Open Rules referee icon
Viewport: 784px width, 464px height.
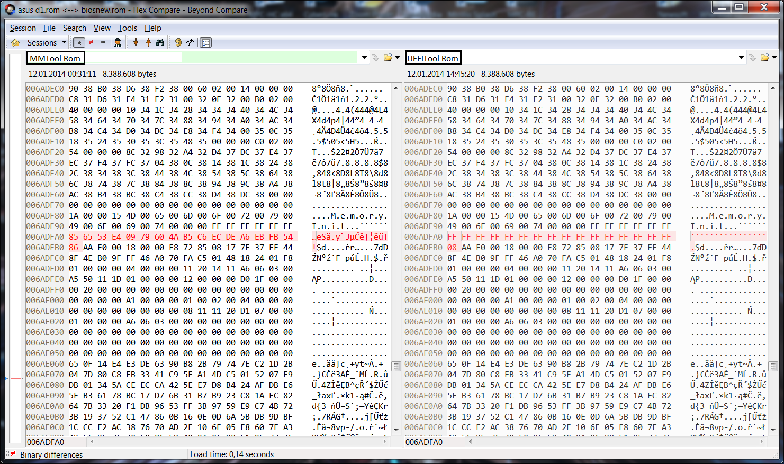pyautogui.click(x=118, y=42)
